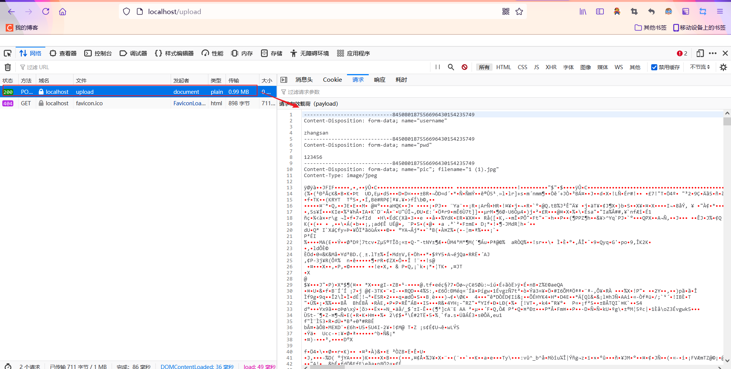The height and width of the screenshot is (369, 731).
Task: Reload the current page
Action: (x=46, y=12)
